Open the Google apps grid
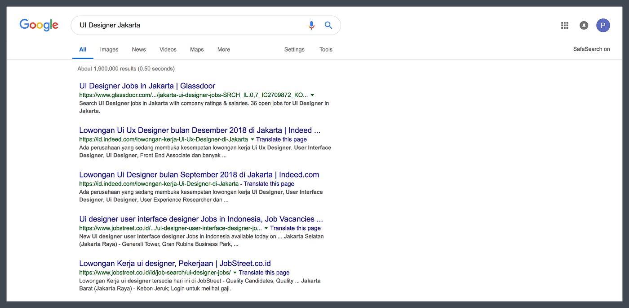 coord(565,26)
